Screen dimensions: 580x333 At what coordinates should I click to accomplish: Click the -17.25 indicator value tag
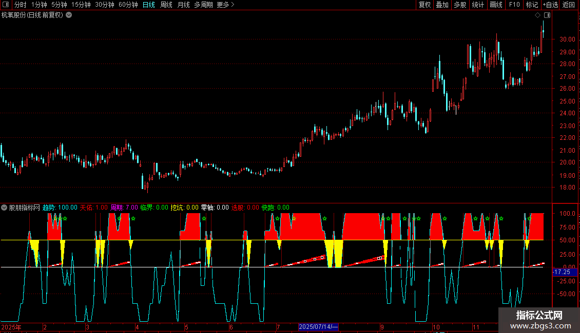coord(565,272)
